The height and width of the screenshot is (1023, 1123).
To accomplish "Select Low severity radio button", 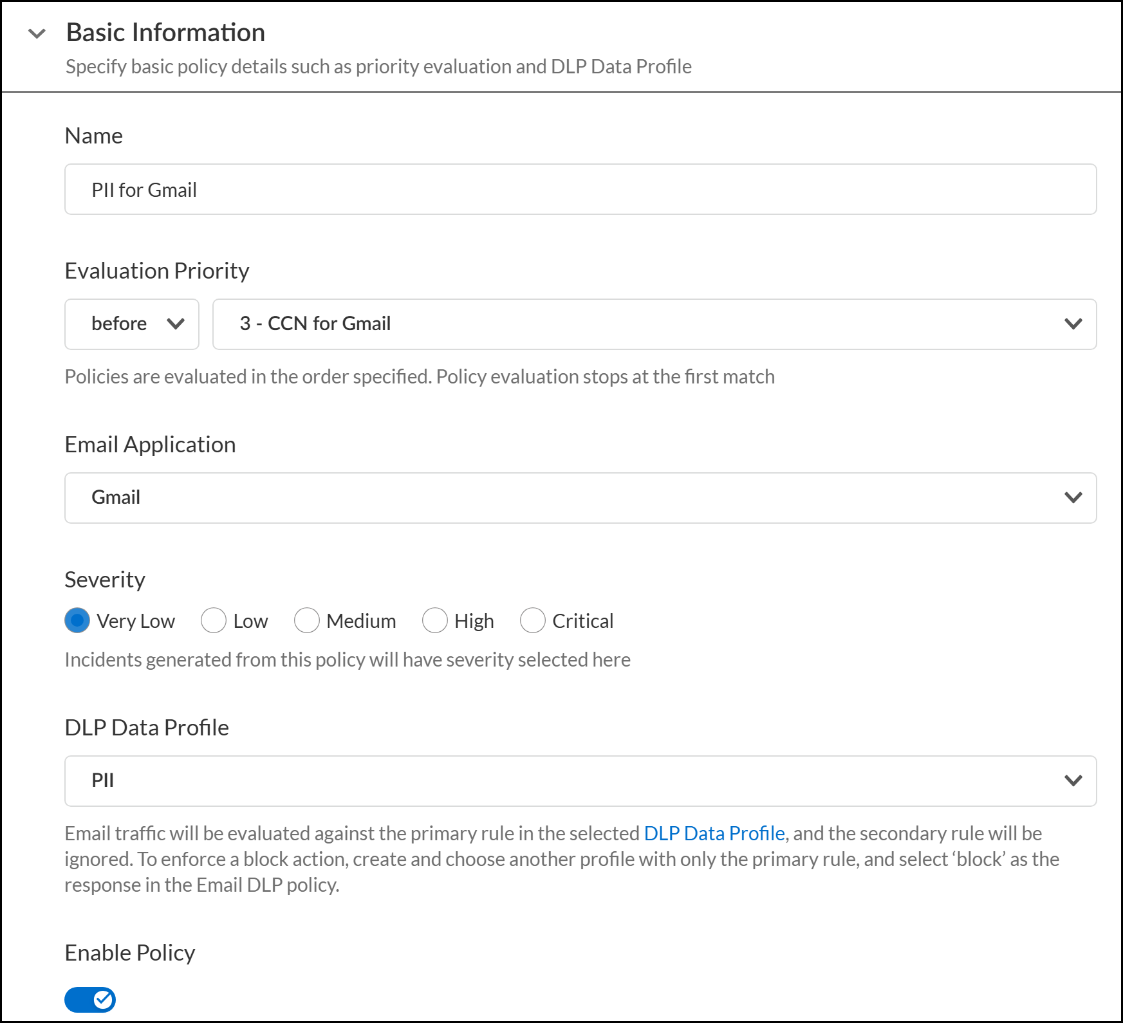I will (x=214, y=621).
